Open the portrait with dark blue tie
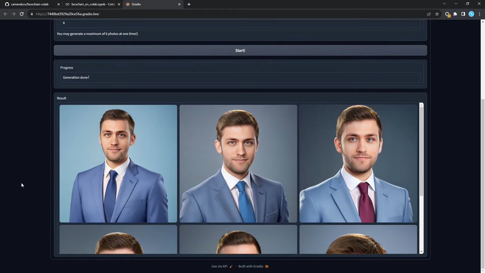Viewport: 485px width, 273px height. pyautogui.click(x=118, y=164)
